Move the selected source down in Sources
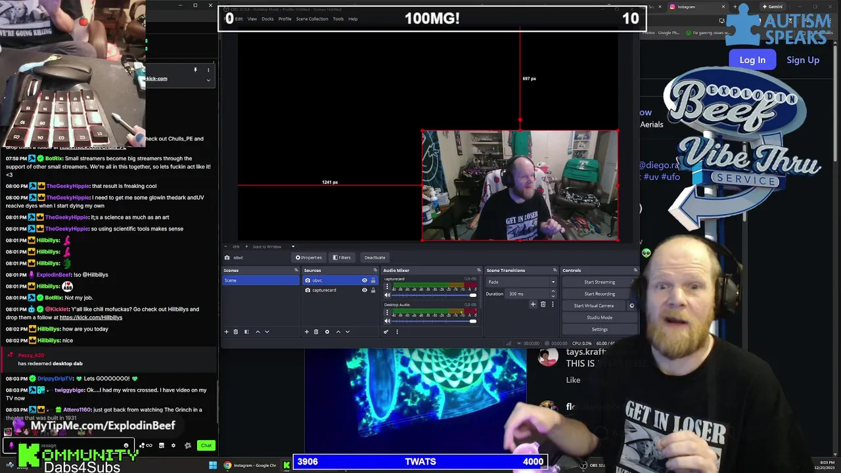 pyautogui.click(x=348, y=332)
